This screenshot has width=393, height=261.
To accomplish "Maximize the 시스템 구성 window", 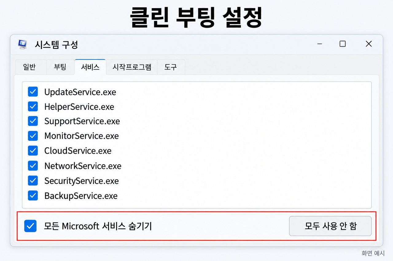I will [x=343, y=44].
